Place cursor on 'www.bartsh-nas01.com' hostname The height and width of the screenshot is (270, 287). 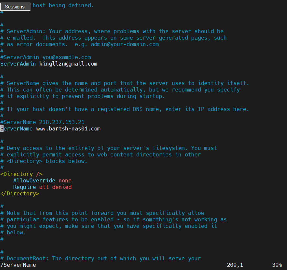coord(68,129)
